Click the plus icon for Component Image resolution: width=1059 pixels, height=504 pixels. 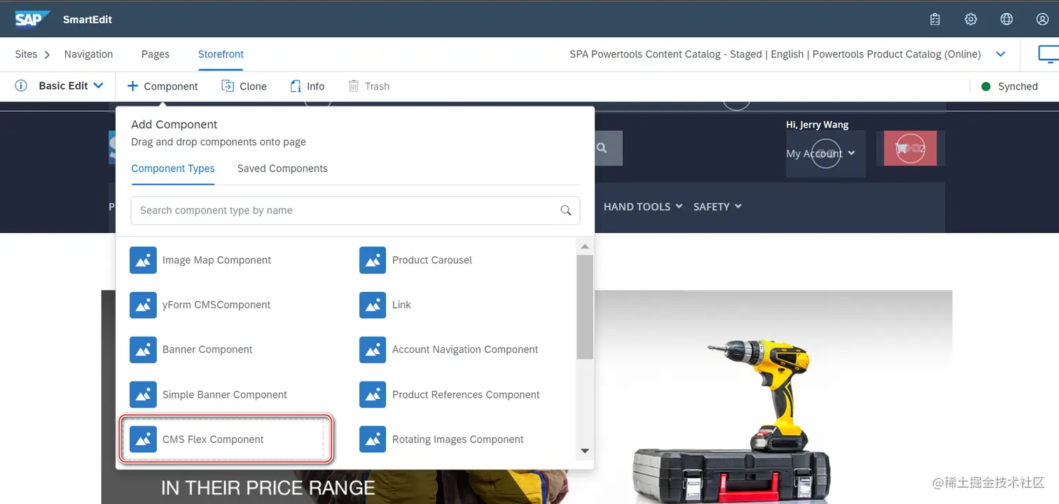tap(132, 86)
